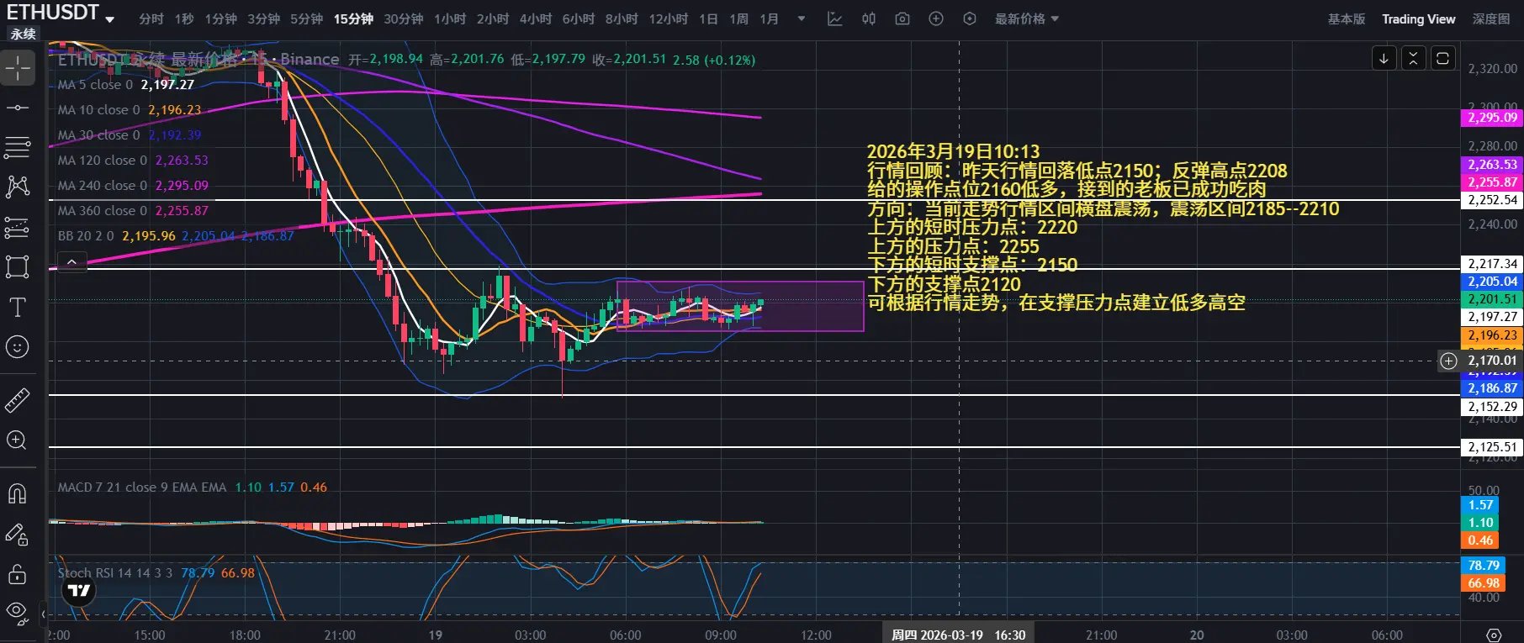
Task: Open time axis settings gear icon
Action: [1494, 635]
